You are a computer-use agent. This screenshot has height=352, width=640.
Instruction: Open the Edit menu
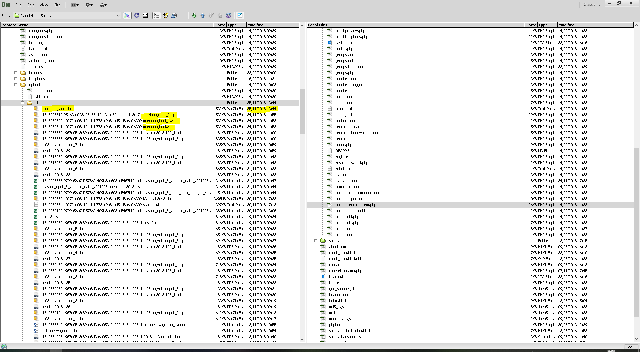click(30, 5)
